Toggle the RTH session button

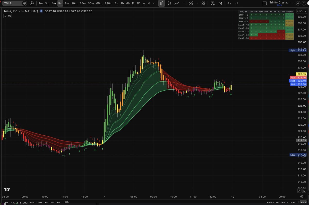(x=293, y=203)
